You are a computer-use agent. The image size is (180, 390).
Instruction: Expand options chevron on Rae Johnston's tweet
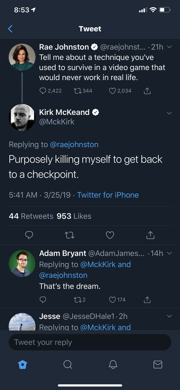tap(169, 47)
